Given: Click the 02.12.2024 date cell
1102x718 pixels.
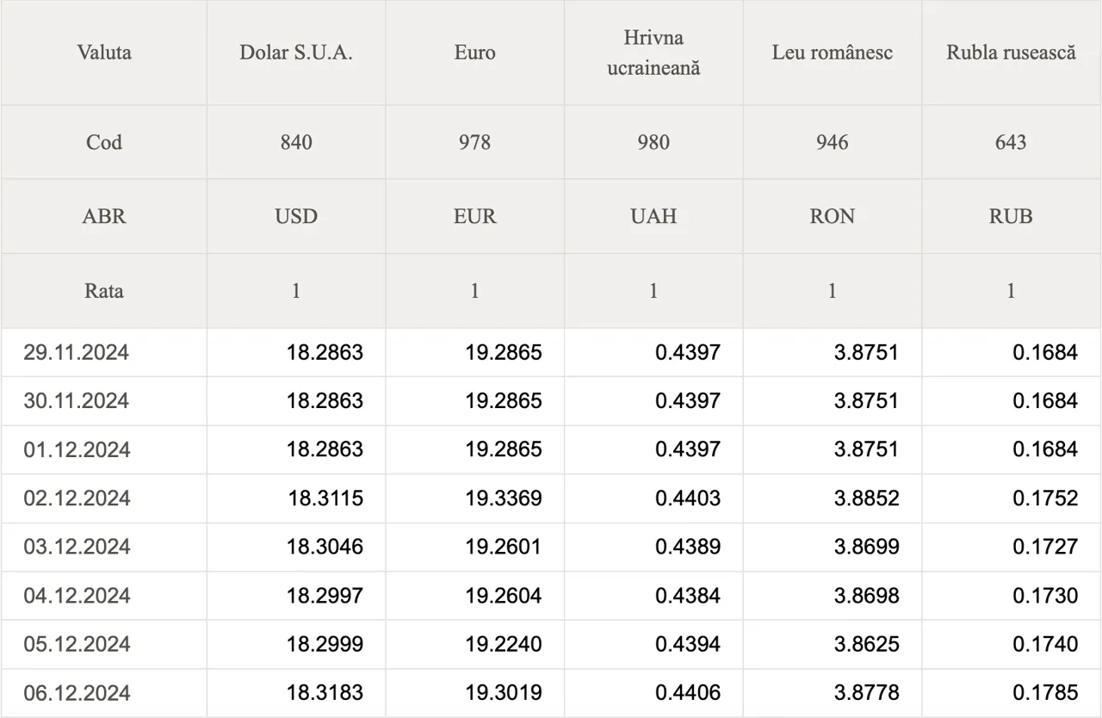Looking at the screenshot, I should [x=104, y=498].
